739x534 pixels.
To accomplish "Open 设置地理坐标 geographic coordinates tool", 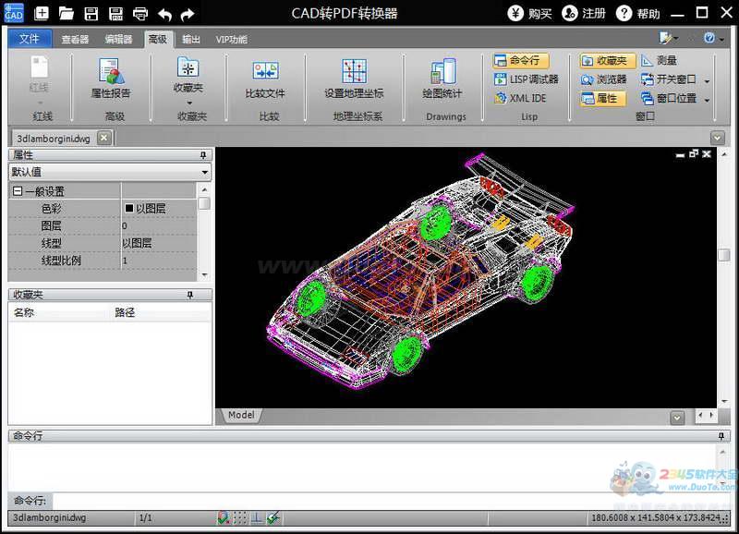I will pos(354,79).
